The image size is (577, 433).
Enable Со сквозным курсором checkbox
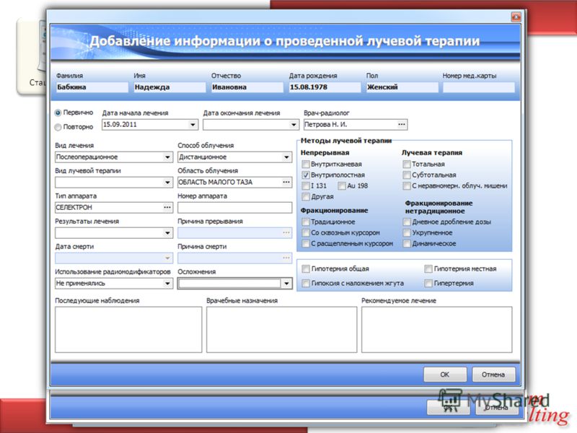tap(305, 232)
